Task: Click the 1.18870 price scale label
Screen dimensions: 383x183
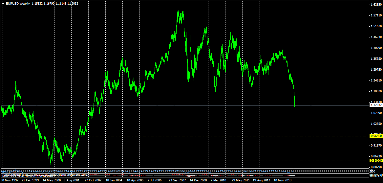Action: coord(376,91)
